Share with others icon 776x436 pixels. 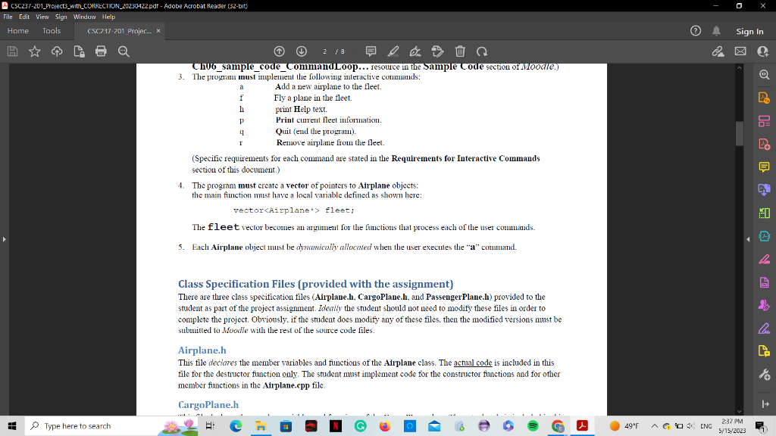(x=762, y=51)
